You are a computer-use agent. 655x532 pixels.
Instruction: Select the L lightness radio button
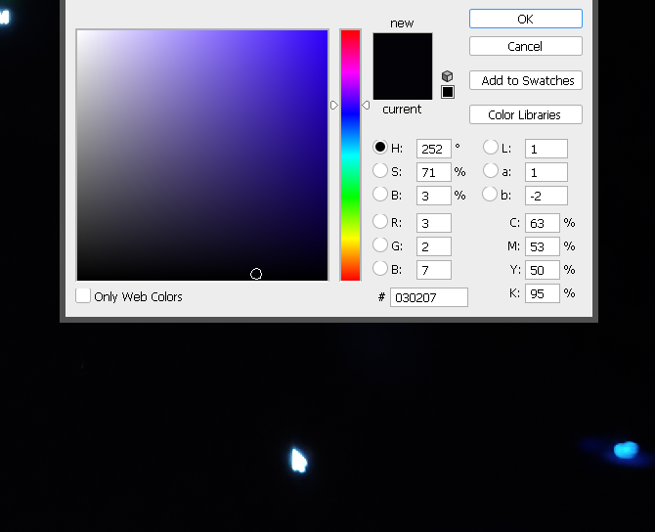(491, 147)
